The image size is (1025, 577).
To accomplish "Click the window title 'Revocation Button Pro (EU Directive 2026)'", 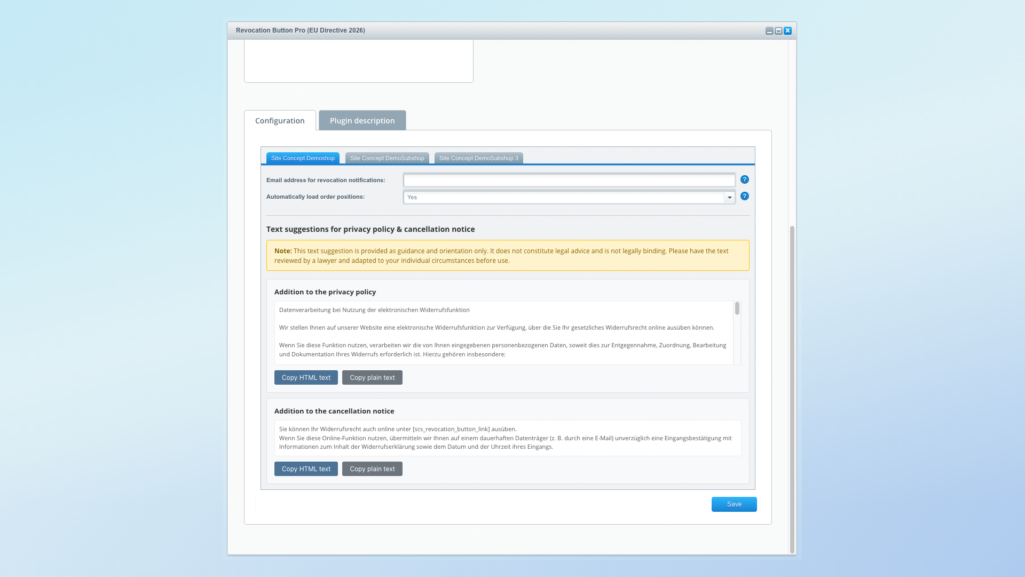I will (301, 30).
